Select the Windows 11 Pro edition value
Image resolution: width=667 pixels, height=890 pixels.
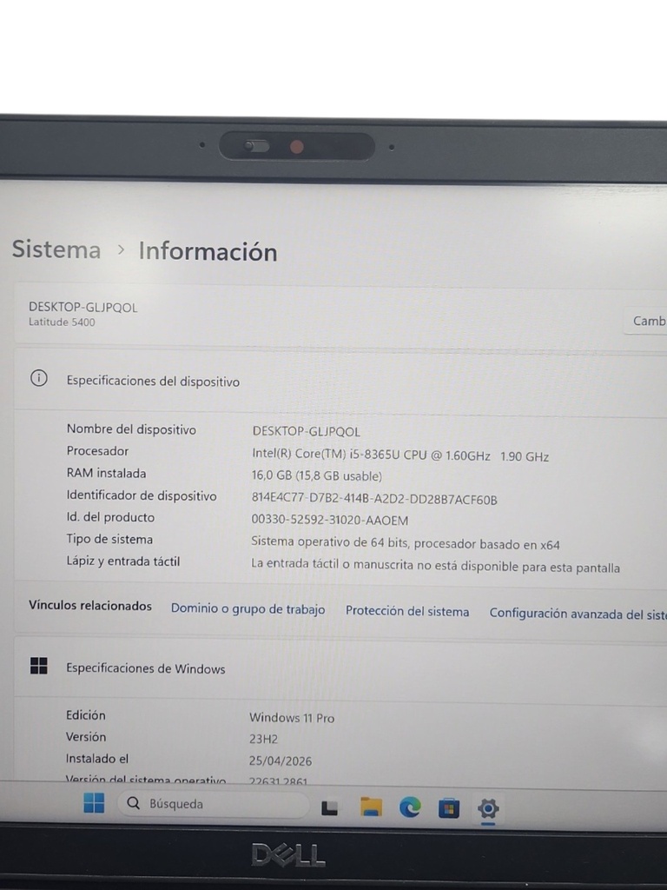pos(292,718)
